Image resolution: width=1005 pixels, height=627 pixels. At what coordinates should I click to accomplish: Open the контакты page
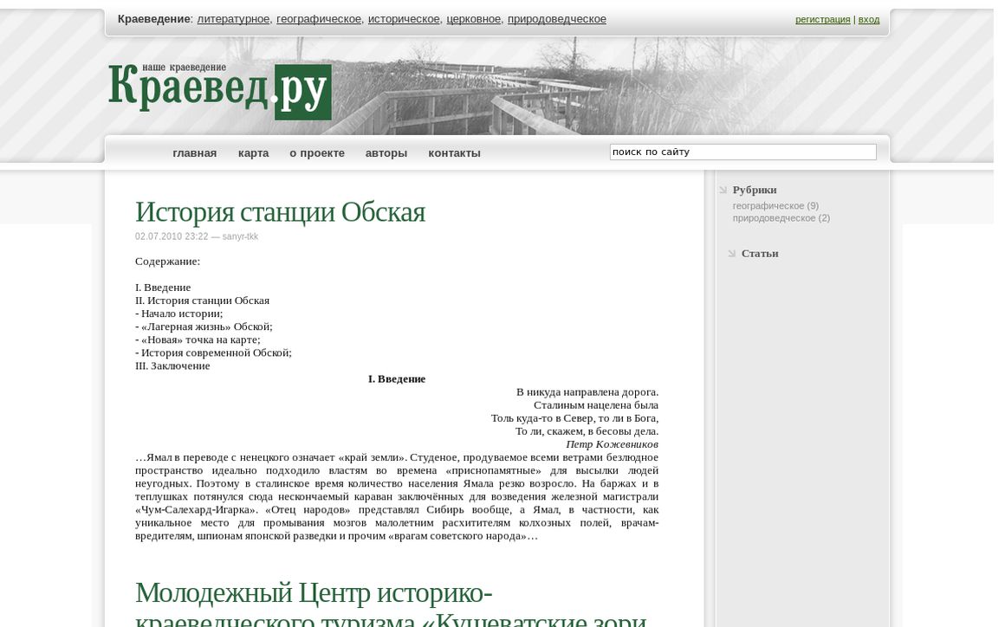454,153
